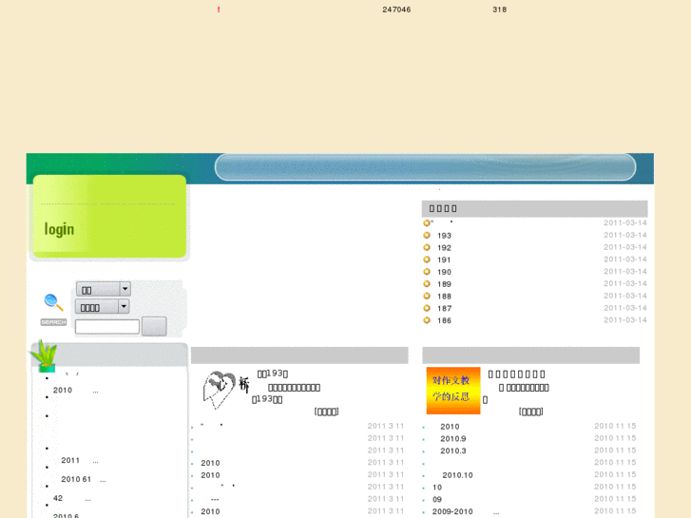Open the bracketed link under the heart thumbnail article

point(327,412)
